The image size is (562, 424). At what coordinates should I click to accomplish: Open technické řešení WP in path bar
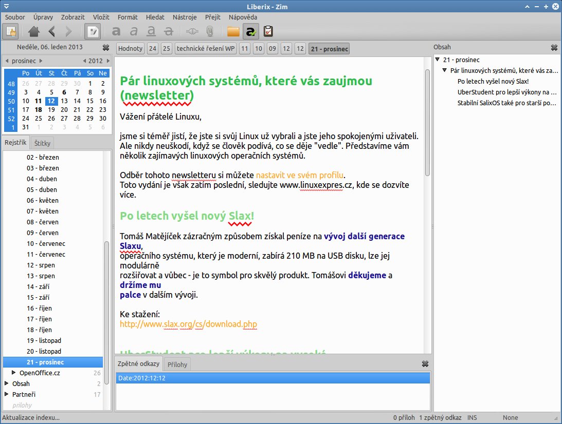206,49
